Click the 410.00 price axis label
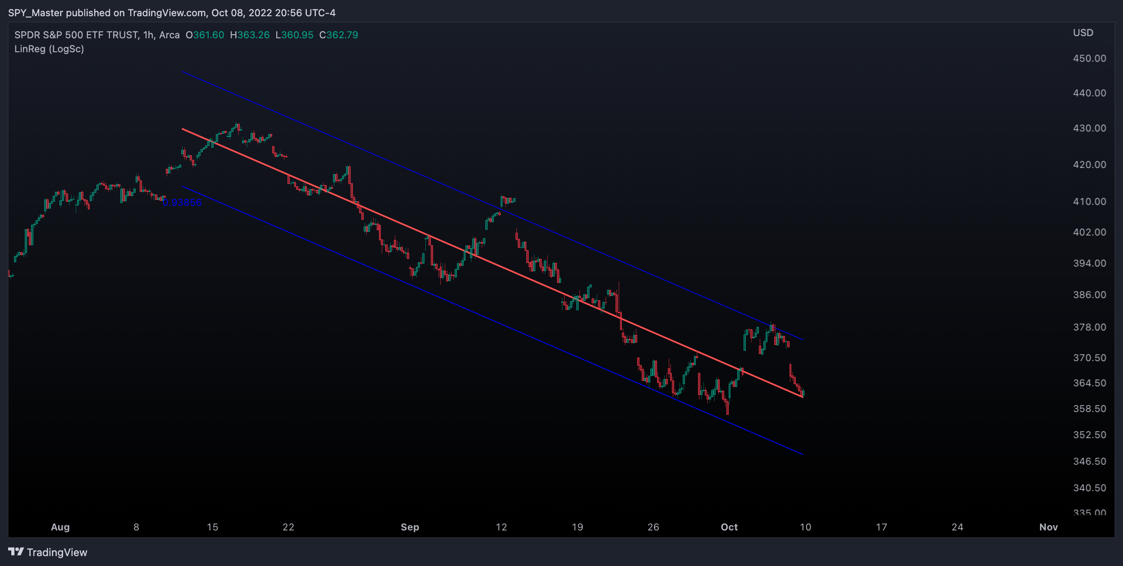 tap(1090, 202)
